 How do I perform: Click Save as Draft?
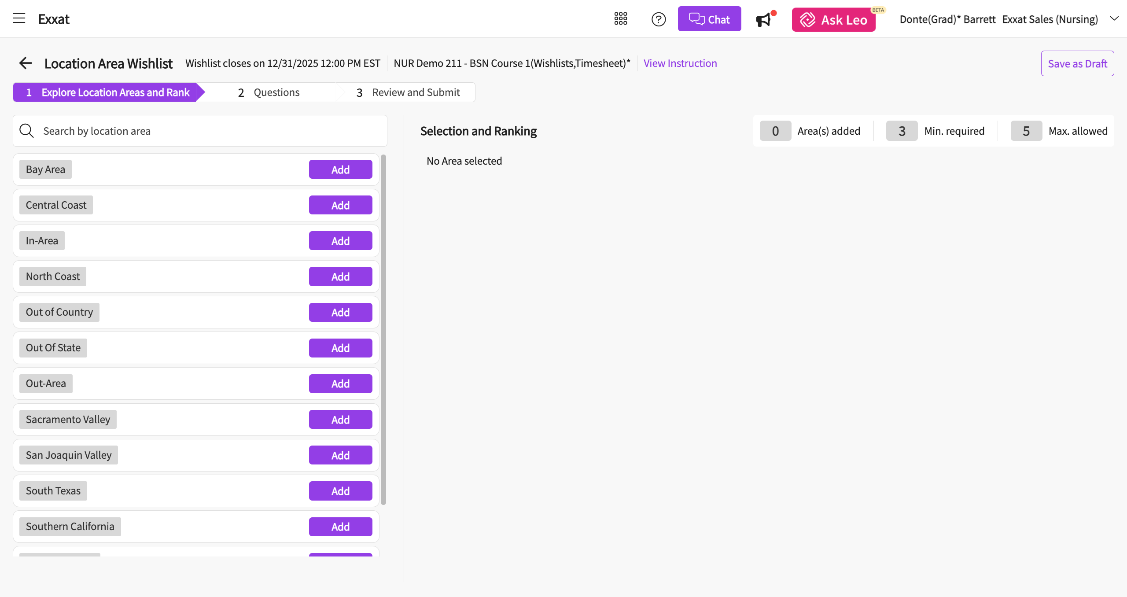tap(1077, 64)
